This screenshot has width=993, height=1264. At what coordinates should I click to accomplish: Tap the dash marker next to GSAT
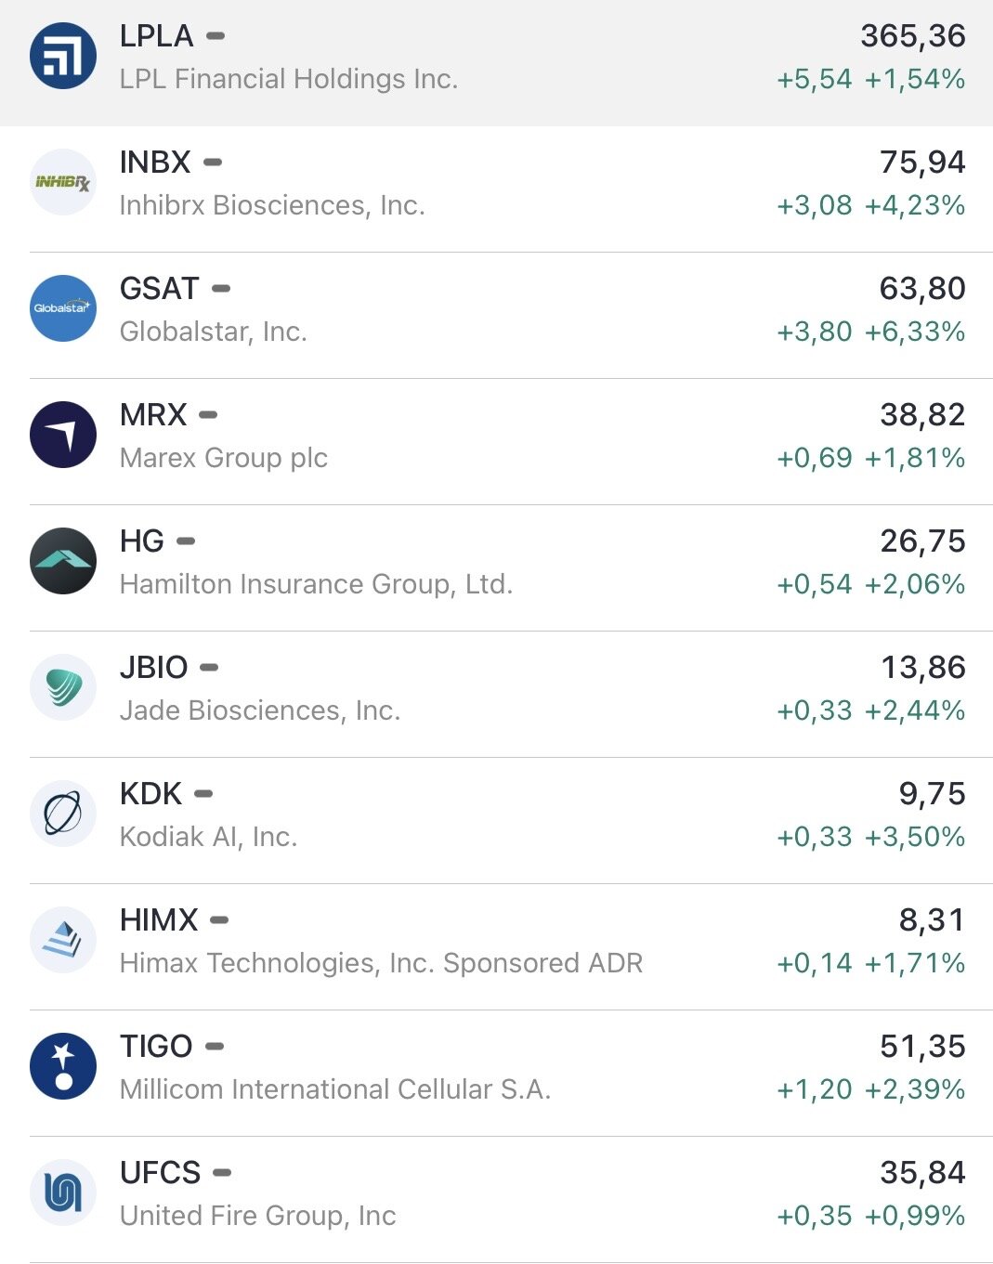click(x=221, y=289)
